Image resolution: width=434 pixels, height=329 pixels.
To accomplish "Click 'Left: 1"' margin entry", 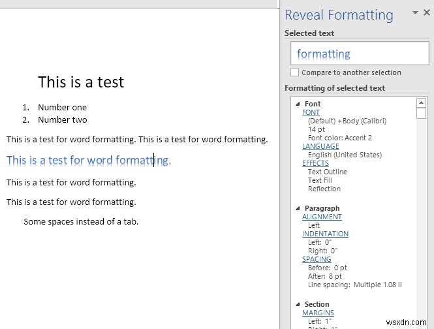I will (x=320, y=321).
